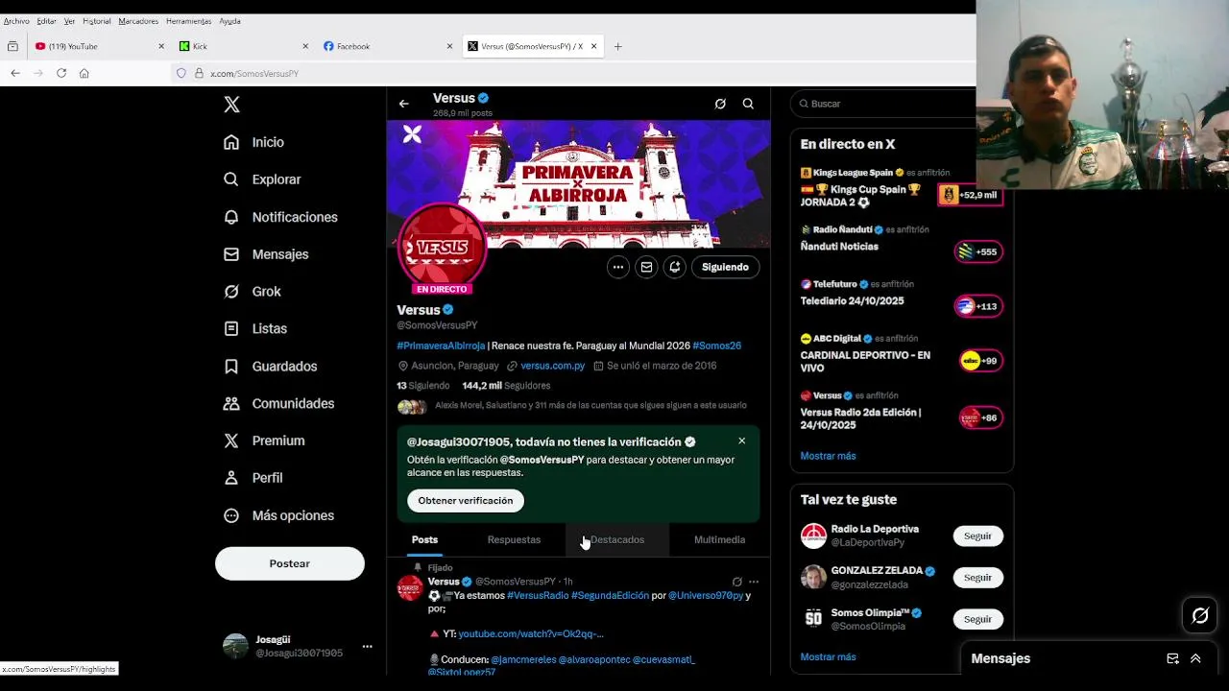Follow Somos Olimpia
Viewport: 1229px width, 691px height.
977,619
